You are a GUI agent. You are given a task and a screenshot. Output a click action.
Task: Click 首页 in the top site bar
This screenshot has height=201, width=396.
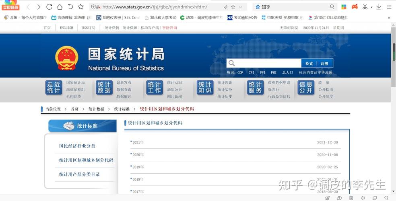click(x=47, y=28)
